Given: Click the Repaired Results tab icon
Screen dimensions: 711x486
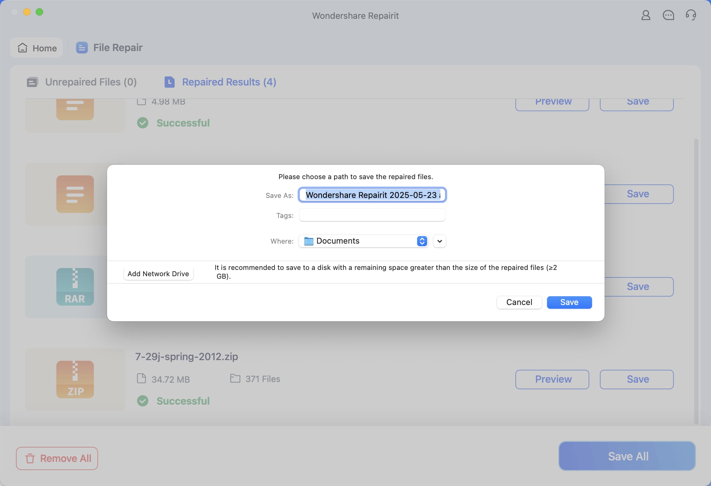Looking at the screenshot, I should (x=169, y=82).
